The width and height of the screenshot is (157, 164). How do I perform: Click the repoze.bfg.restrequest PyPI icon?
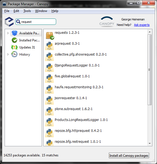49,143
